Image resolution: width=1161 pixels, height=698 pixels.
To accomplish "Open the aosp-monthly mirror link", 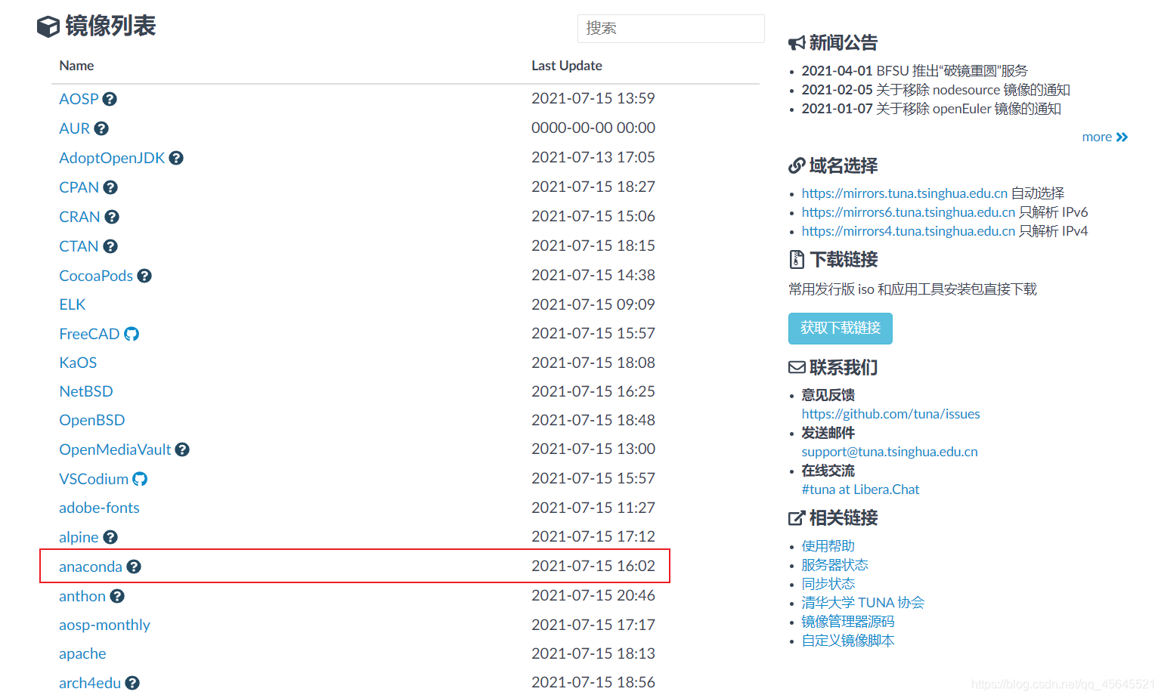I will point(104,625).
